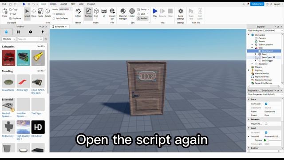Switch to the TEST ribbon tab
This screenshot has width=284, height=160.
click(x=73, y=4)
